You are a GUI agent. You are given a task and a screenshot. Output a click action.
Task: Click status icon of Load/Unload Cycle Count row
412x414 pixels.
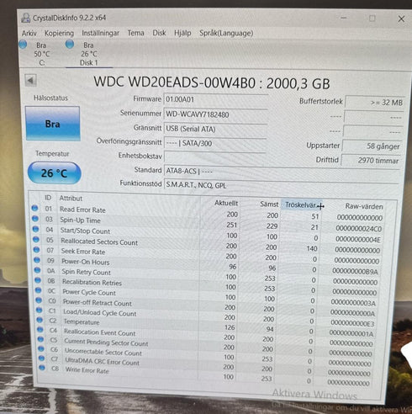[40, 310]
